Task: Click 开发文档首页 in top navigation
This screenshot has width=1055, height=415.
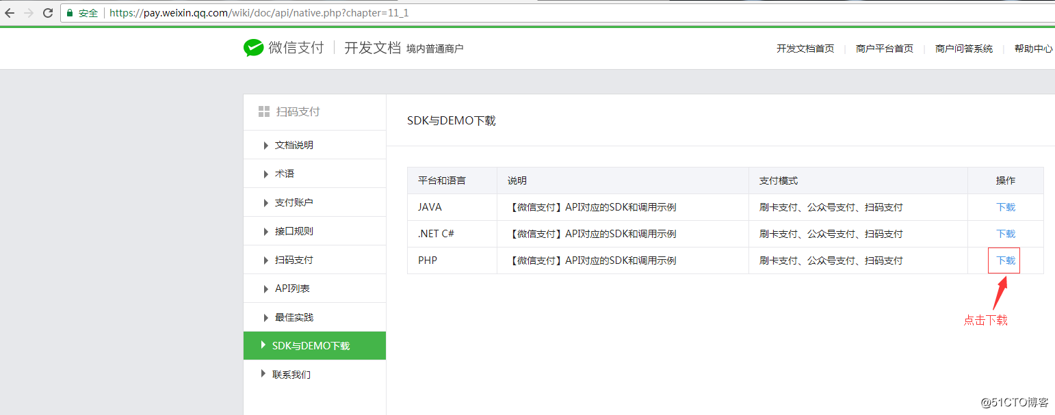Action: (x=805, y=49)
